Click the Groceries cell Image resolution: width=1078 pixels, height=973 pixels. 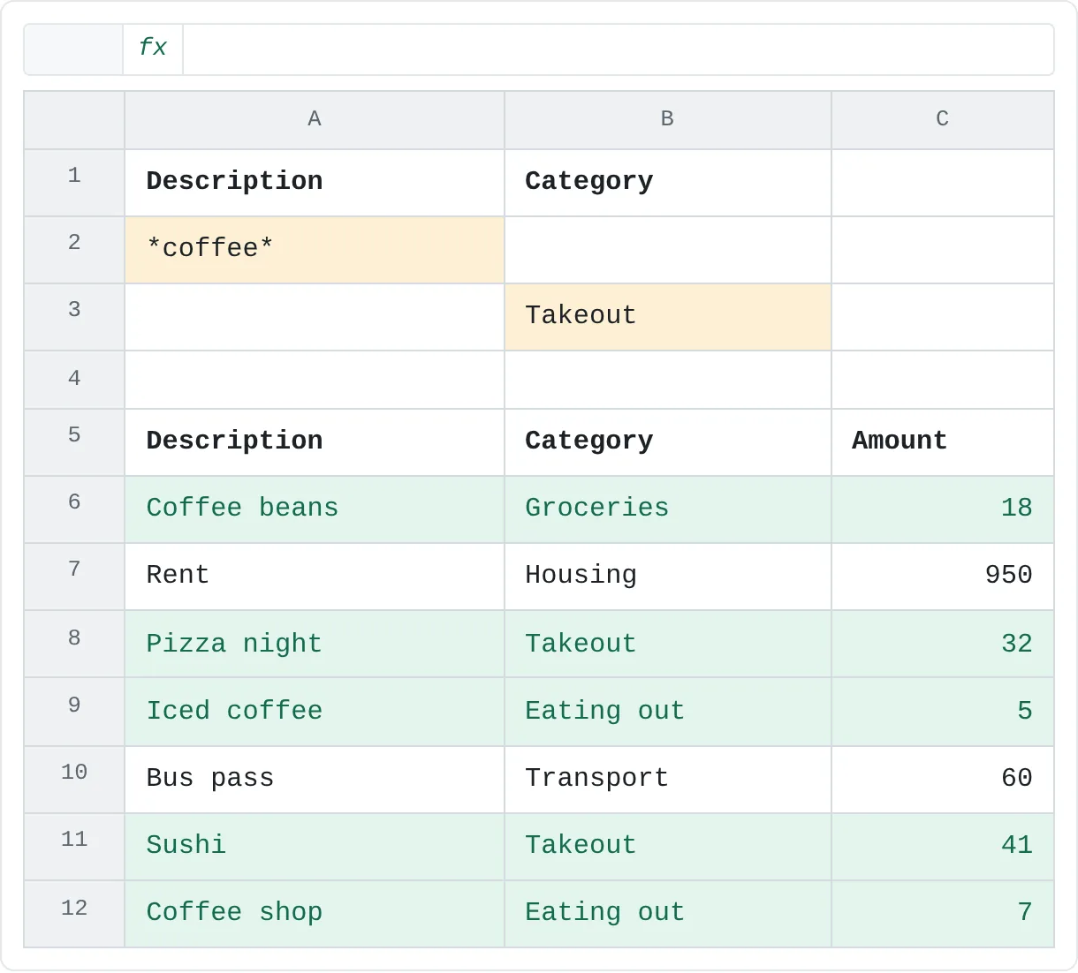pyautogui.click(x=668, y=509)
